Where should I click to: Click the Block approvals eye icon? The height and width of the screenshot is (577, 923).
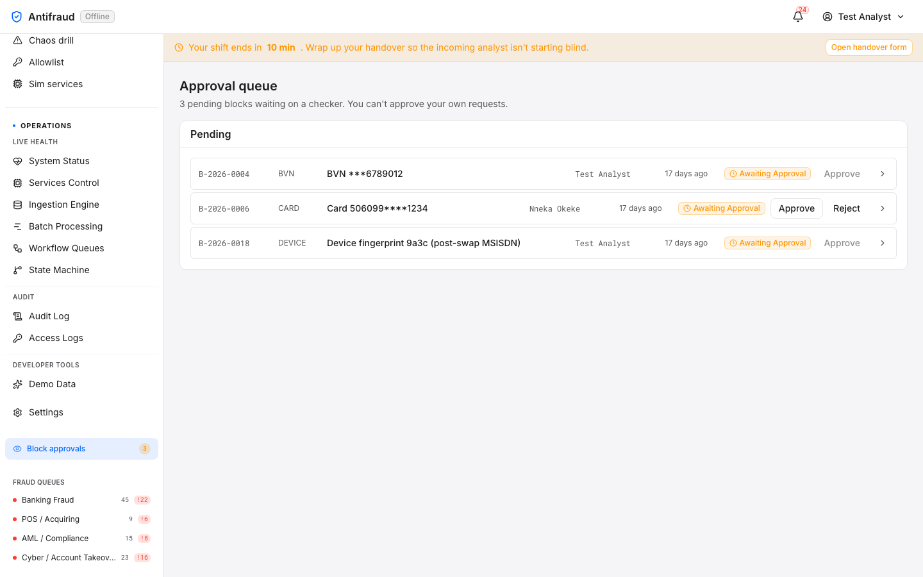17,449
